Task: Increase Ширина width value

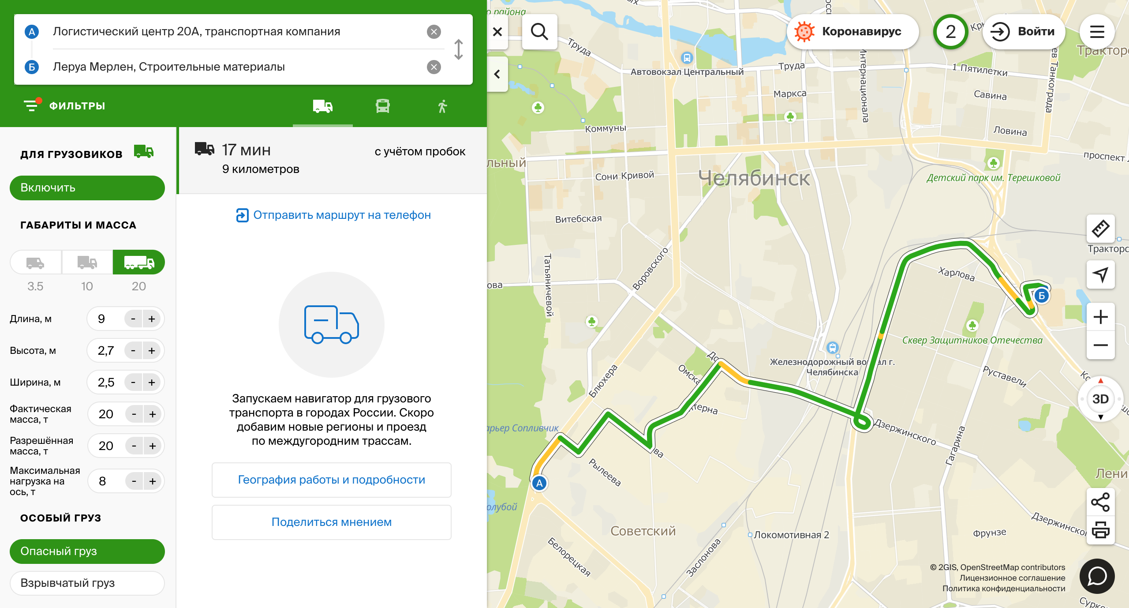Action: (x=152, y=383)
